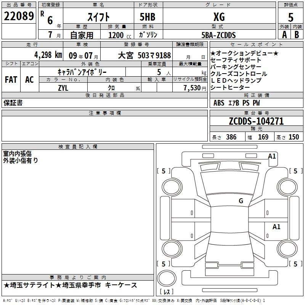Click the A1 mark near the front bumper
This screenshot has width=305, height=305.
272,156
